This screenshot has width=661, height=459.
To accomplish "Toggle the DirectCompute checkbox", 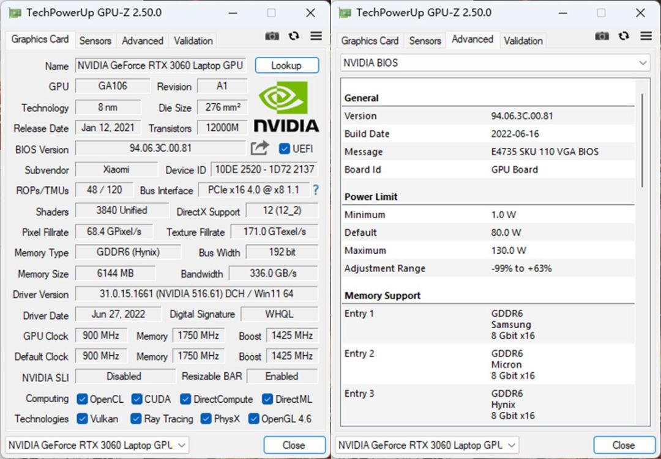I will [185, 398].
